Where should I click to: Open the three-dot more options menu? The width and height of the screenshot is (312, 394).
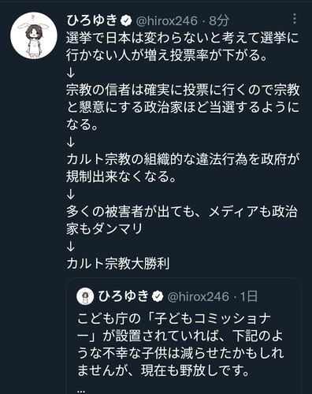pos(295,19)
